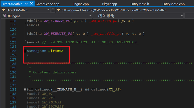This screenshot has height=108, width=194.
Task: Click the #endif on line 119
Action: point(33,25)
